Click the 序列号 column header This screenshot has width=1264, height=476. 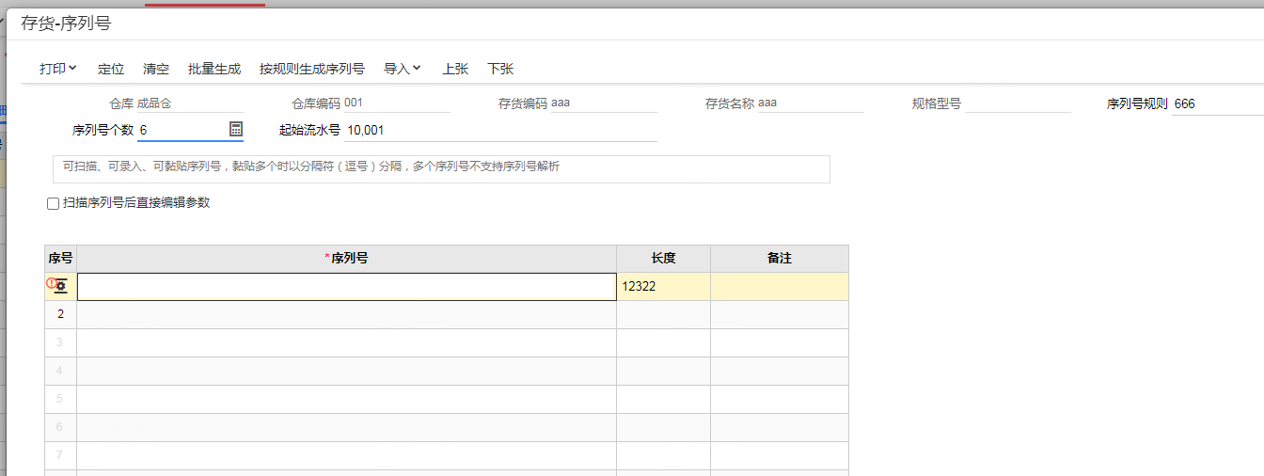[x=347, y=259]
